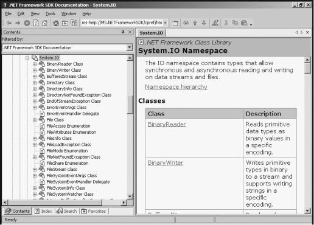The width and height of the screenshot is (314, 225).
Task: Click the Back arrow toolbar icon
Action: pos(9,23)
